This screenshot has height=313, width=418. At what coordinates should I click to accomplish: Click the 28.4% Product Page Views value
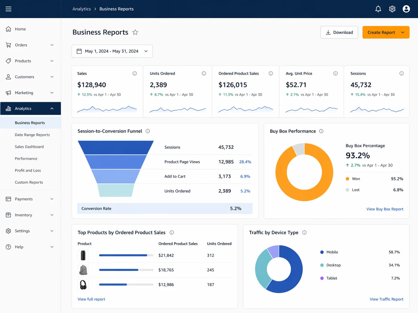point(245,162)
